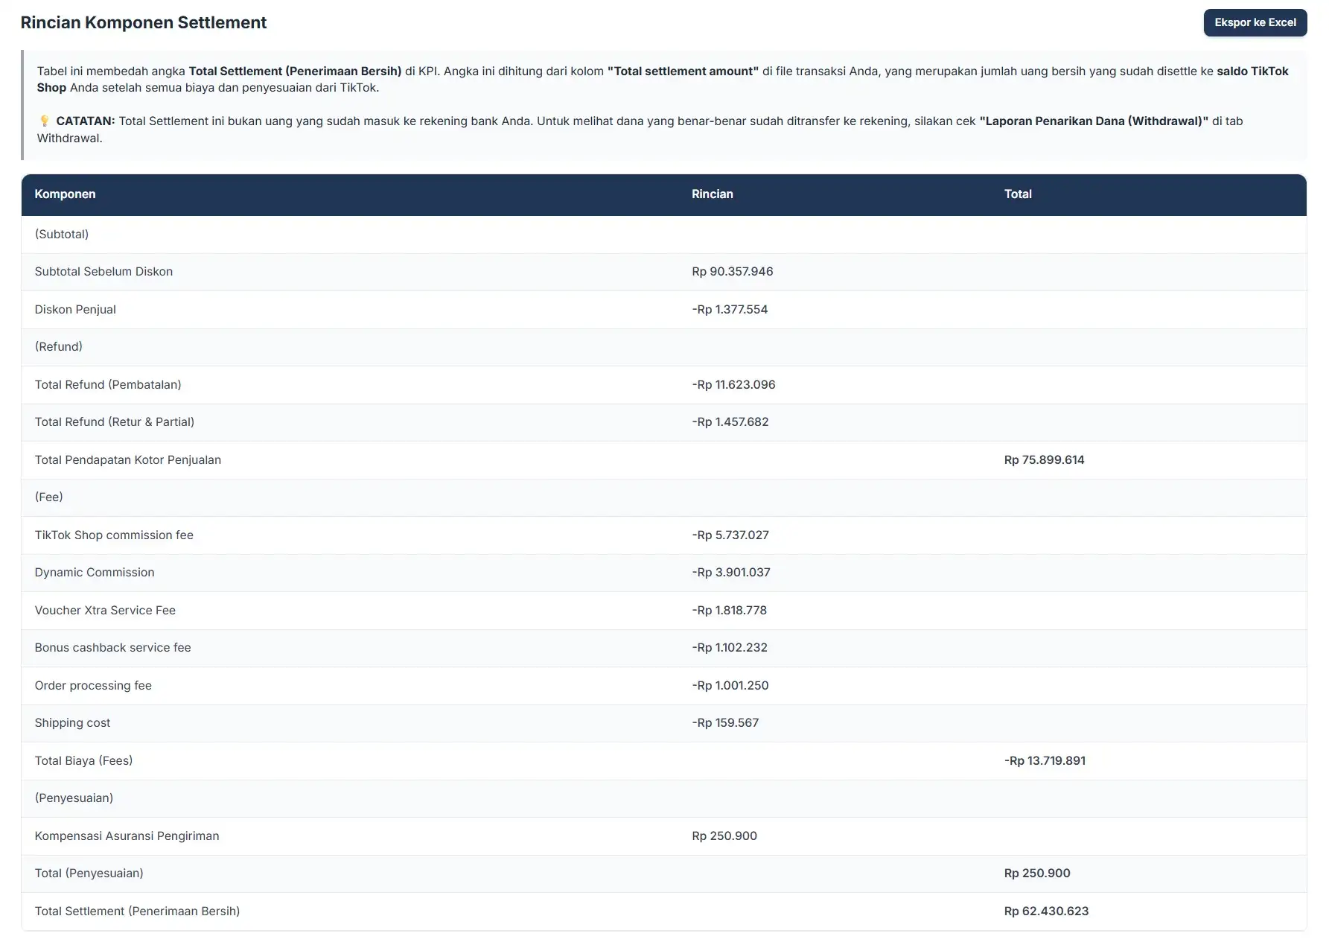
Task: Click the lightbulb icon beside CATATAN
Action: click(45, 121)
